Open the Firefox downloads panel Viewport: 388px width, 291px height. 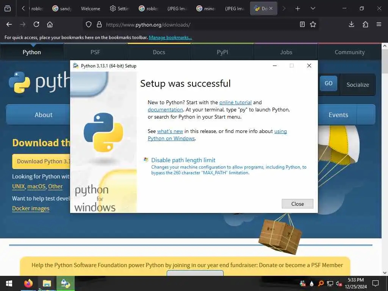point(351,24)
